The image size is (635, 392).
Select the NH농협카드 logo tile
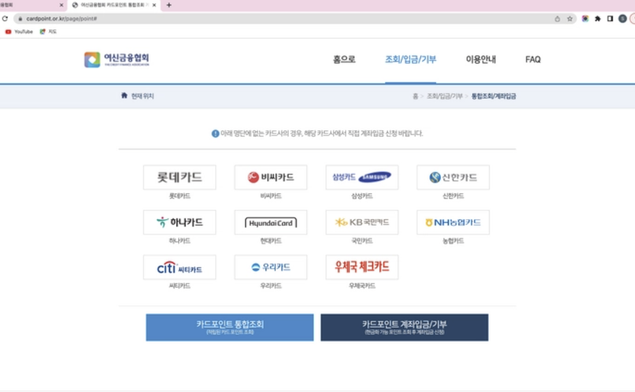[453, 222]
